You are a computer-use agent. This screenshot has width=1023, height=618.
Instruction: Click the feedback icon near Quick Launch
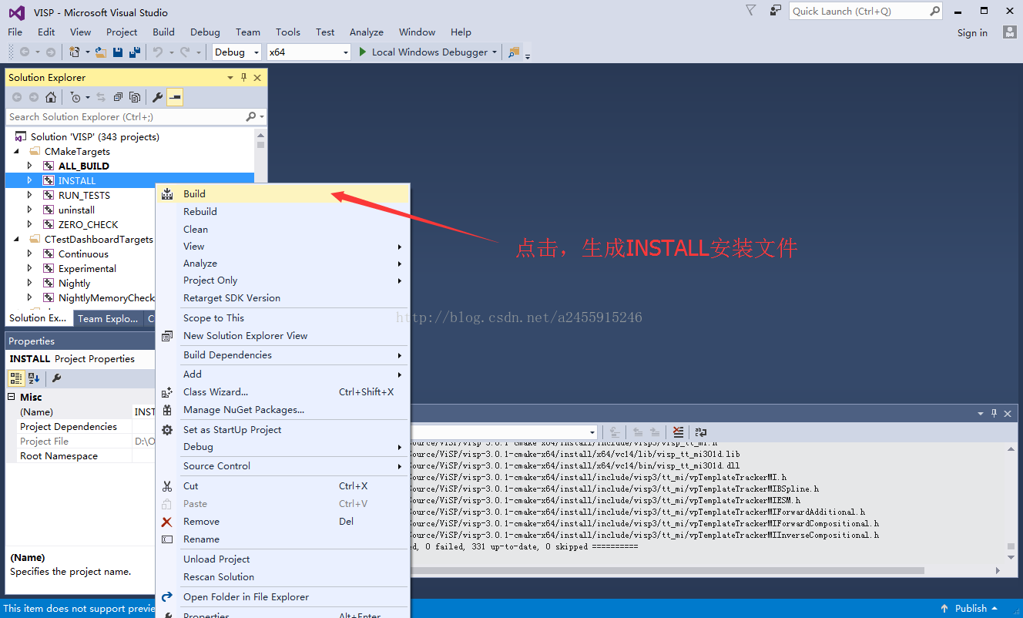click(x=775, y=10)
